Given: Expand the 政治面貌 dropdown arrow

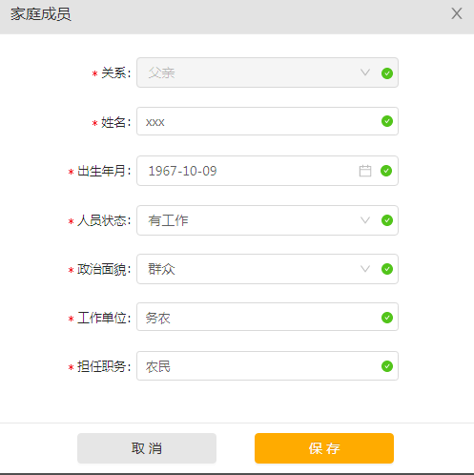Looking at the screenshot, I should [x=365, y=269].
